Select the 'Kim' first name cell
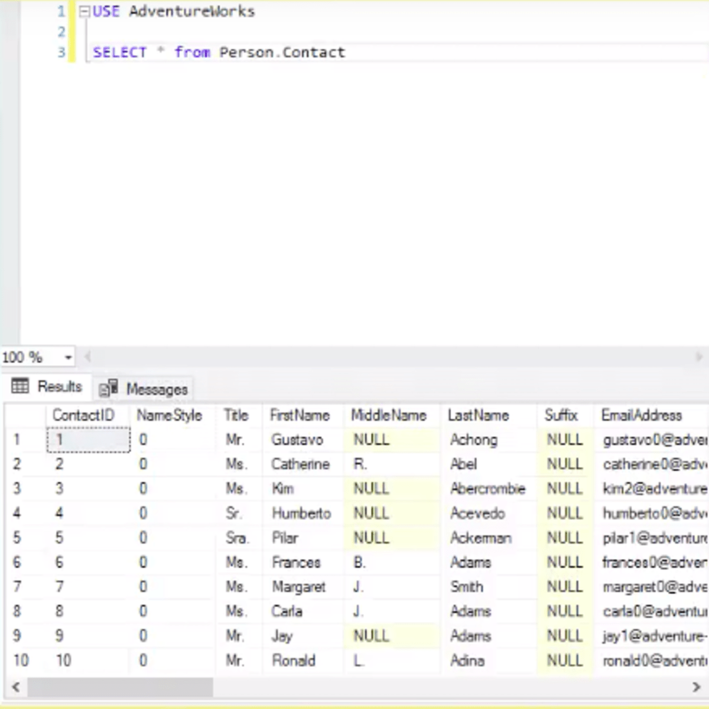 [x=303, y=489]
